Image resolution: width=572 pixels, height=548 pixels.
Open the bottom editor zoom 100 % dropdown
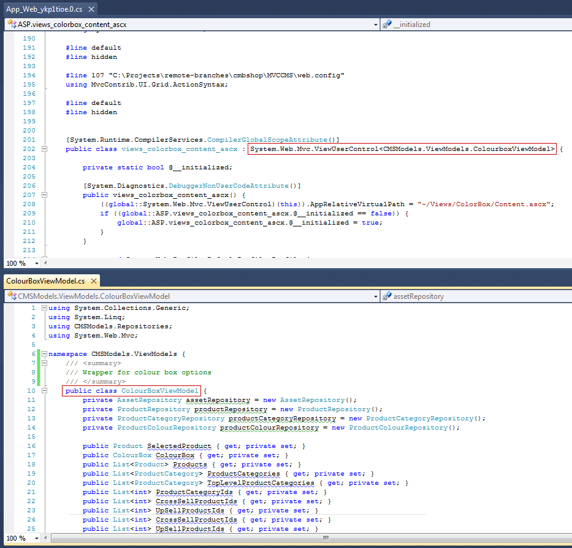pyautogui.click(x=37, y=538)
